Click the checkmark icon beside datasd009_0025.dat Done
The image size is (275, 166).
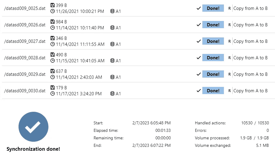[198, 8]
